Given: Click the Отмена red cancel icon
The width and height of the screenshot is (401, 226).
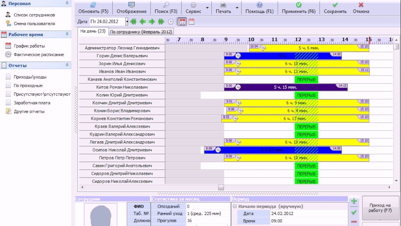Looking at the screenshot, I should pyautogui.click(x=361, y=8).
